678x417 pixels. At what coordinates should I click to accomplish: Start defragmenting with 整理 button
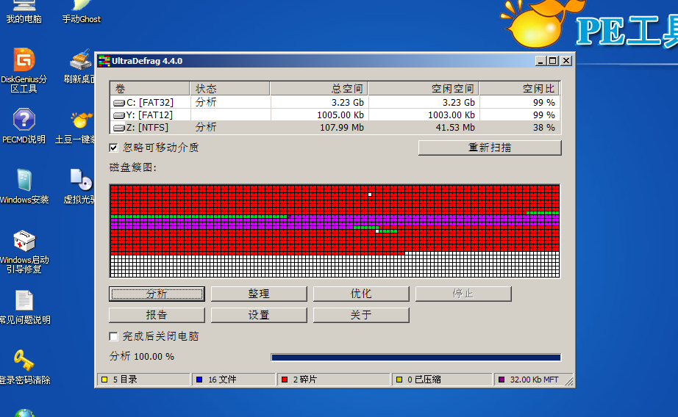(259, 294)
